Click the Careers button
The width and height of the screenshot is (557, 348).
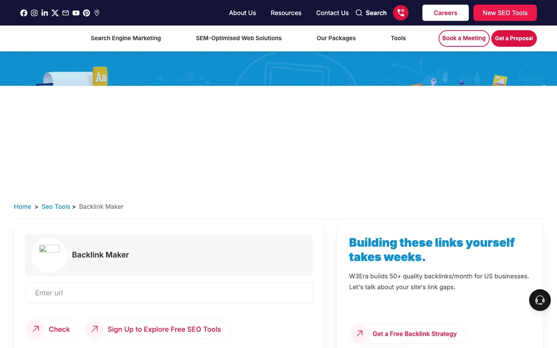(446, 13)
